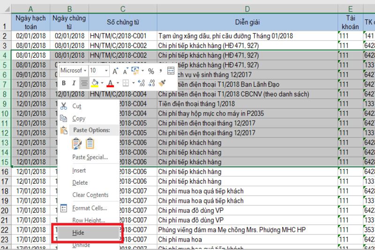Expand the Borders dropdown arrow
This screenshot has height=250, width=375.
133,83
